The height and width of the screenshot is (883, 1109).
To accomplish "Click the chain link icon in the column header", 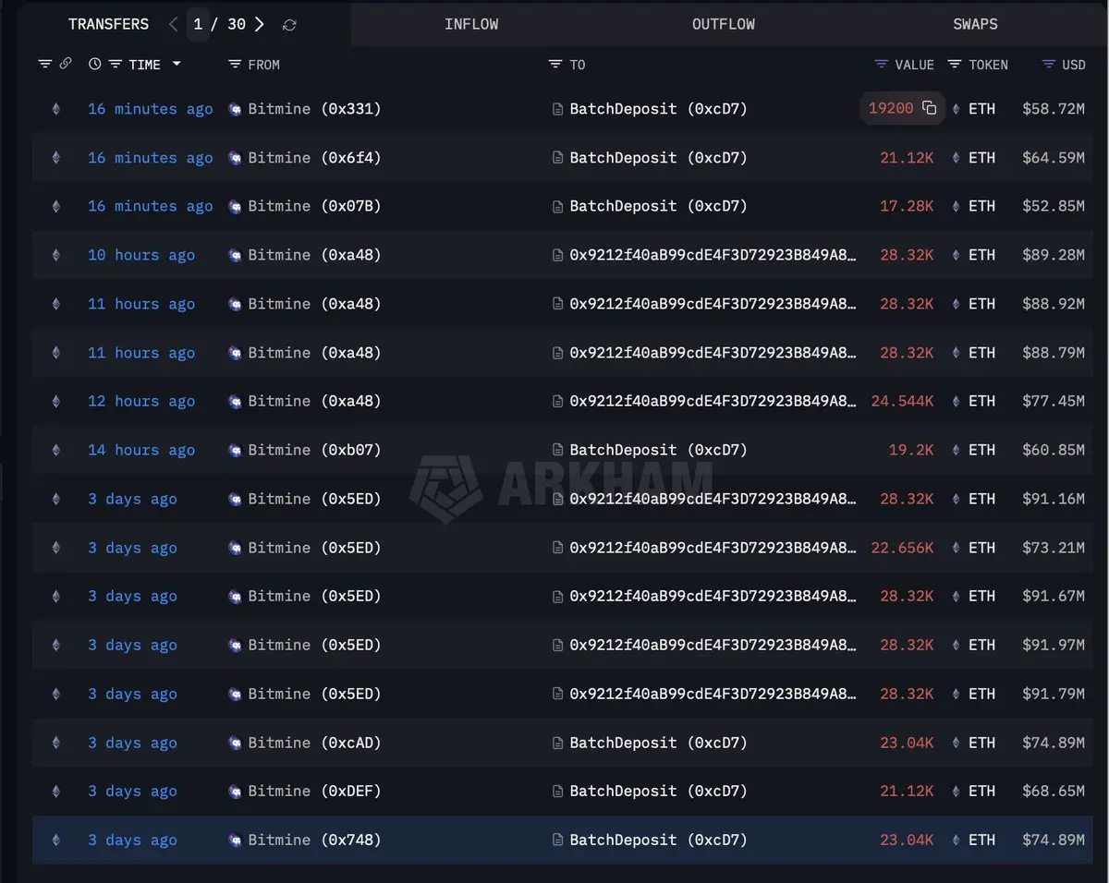I will pyautogui.click(x=66, y=65).
